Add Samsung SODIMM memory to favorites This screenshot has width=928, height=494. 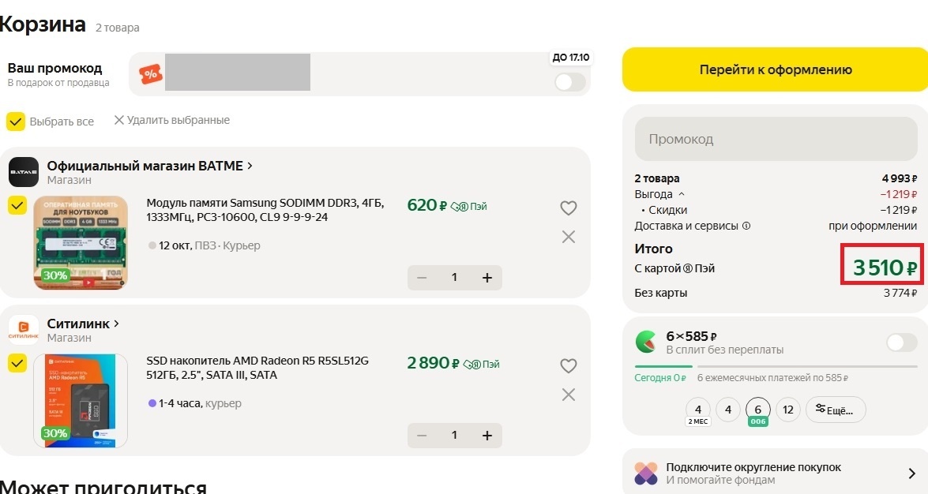click(568, 208)
